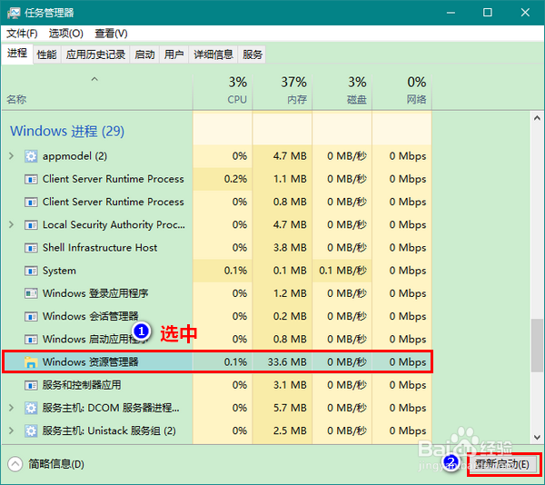
Task: Collapse to 简略信息 with the up-arrow icon
Action: coord(15,464)
